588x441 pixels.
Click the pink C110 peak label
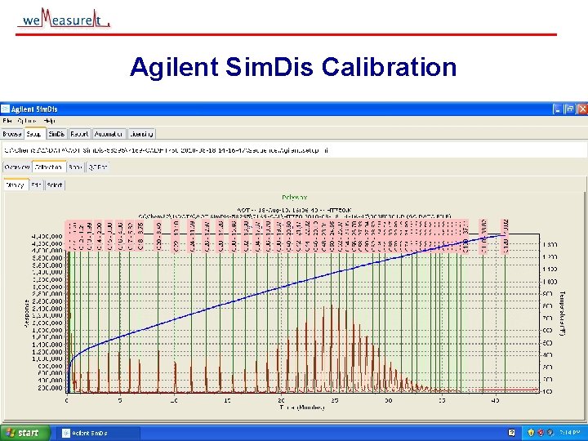click(483, 237)
